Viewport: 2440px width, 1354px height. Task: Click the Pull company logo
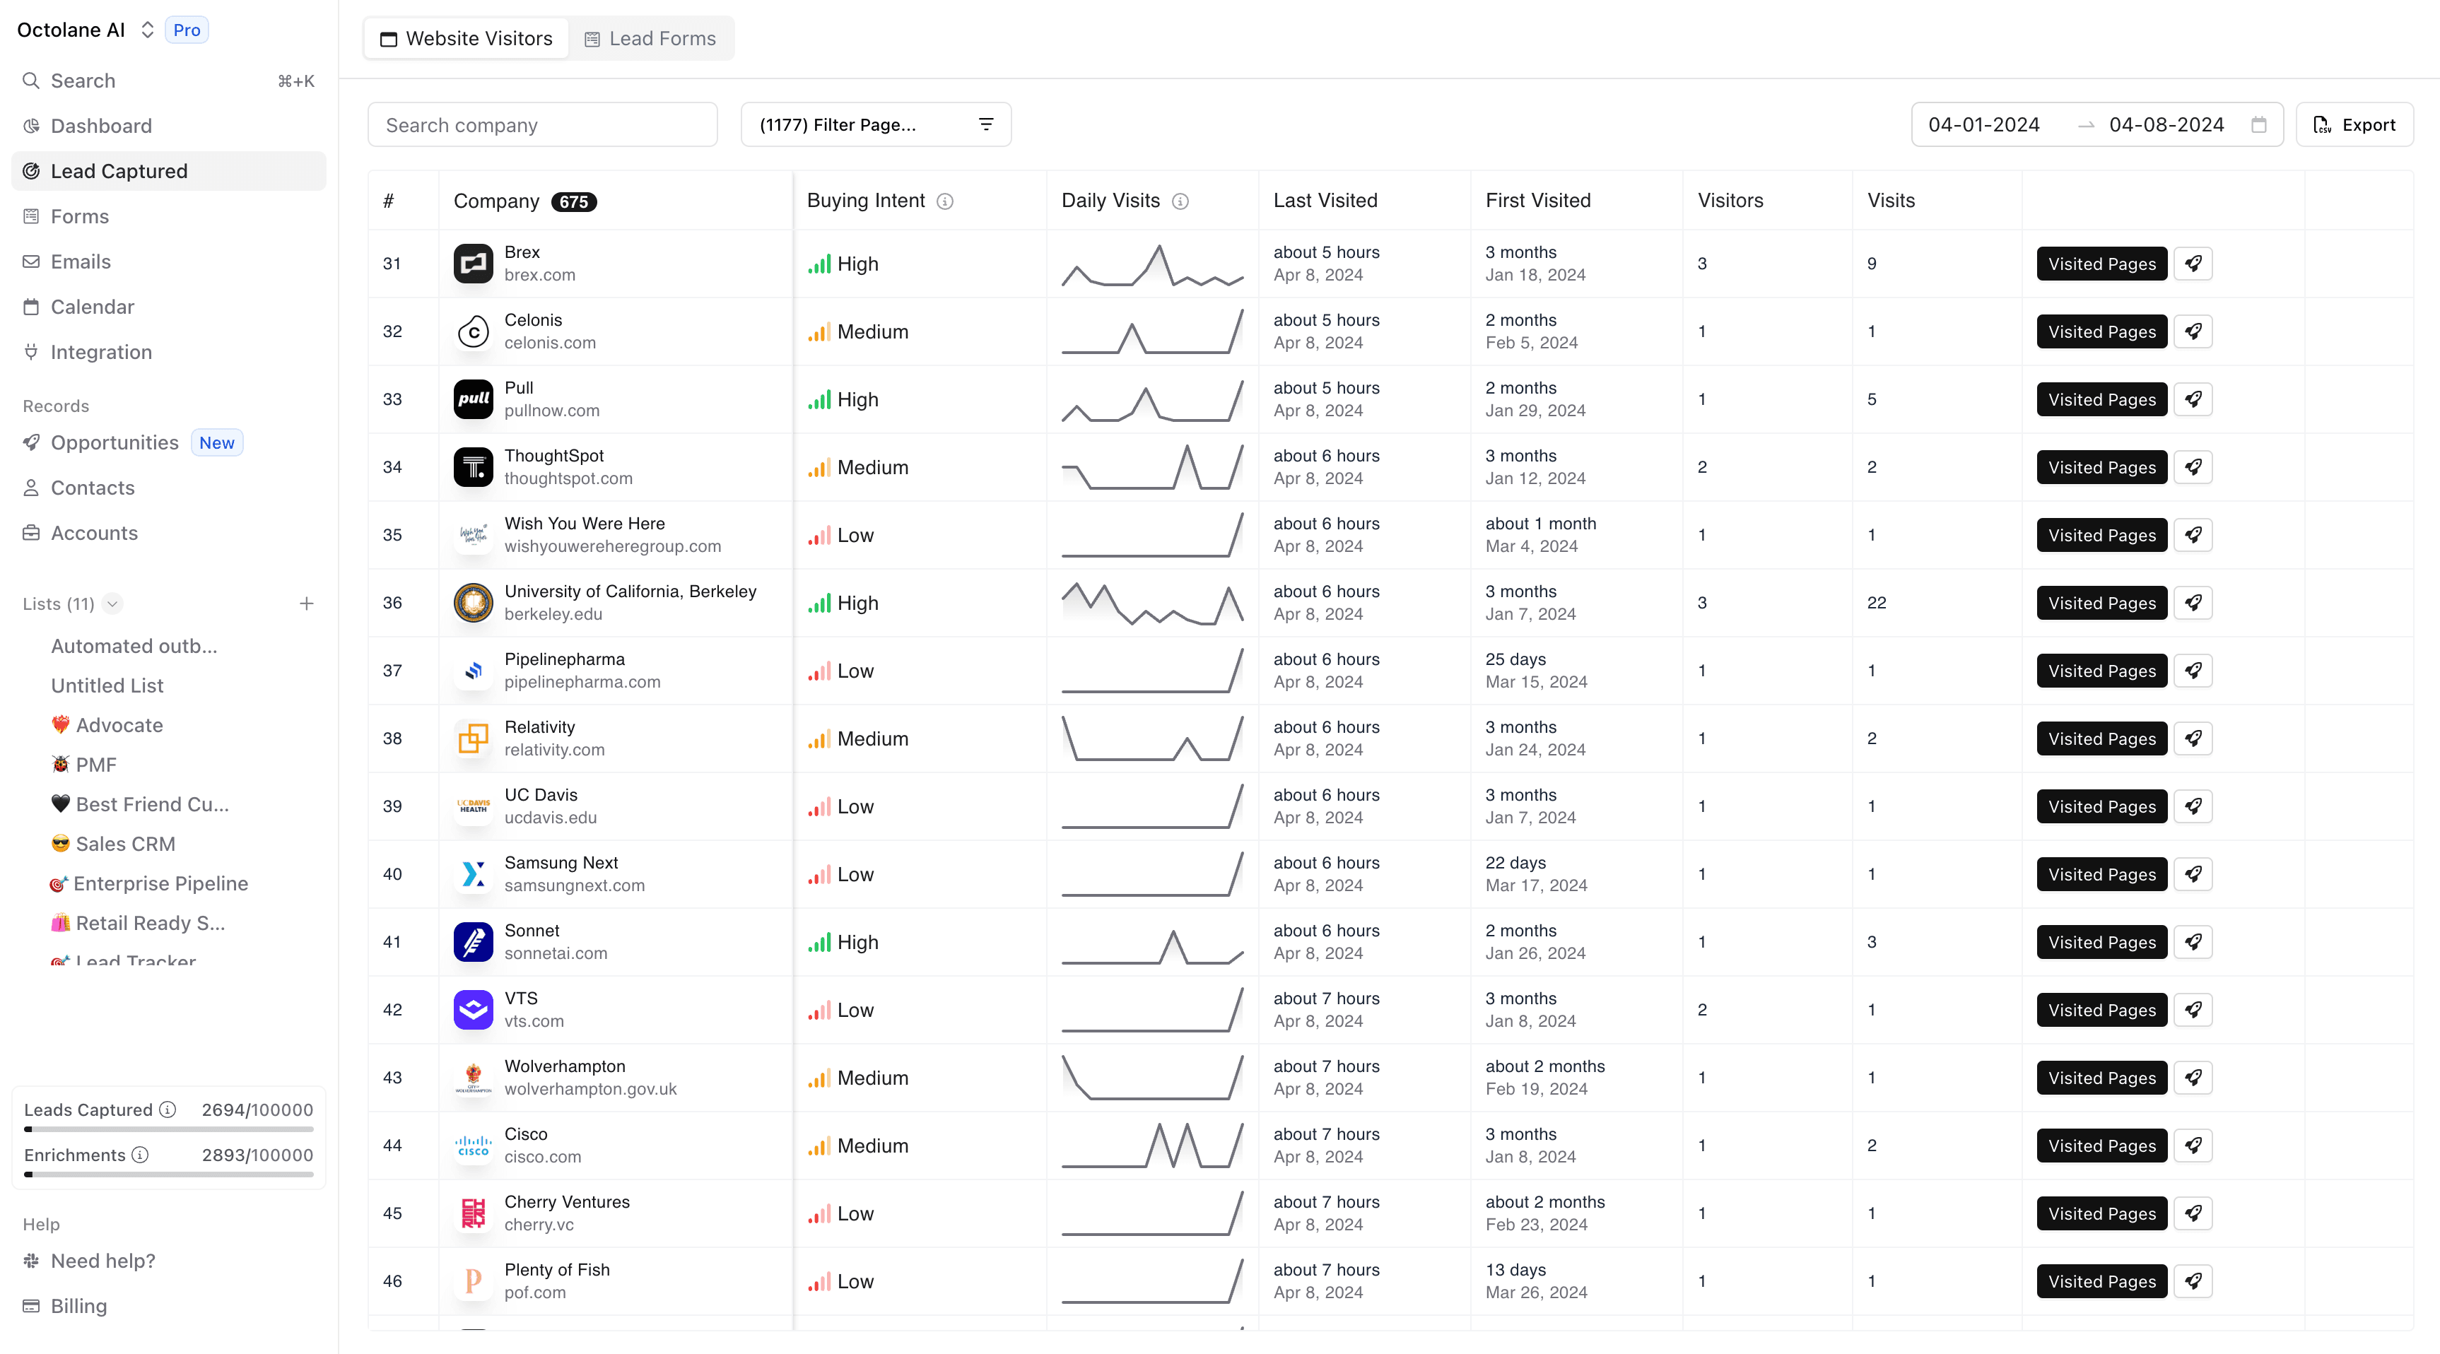coord(473,399)
